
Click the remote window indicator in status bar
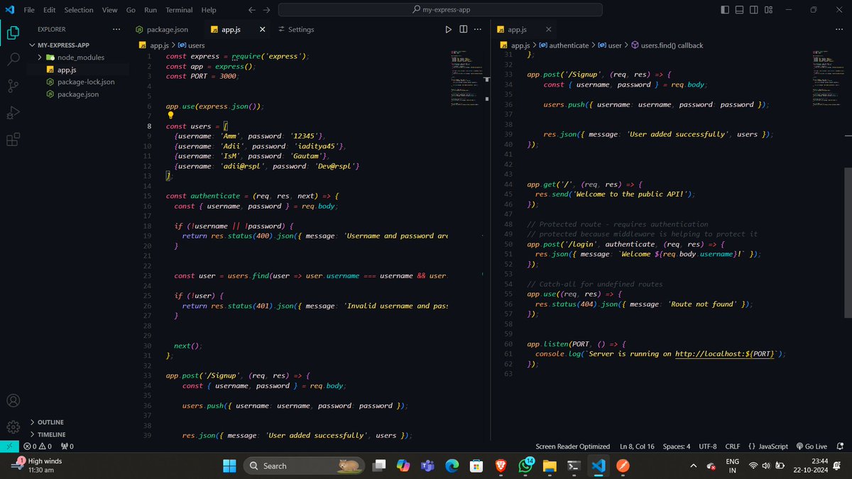point(8,446)
